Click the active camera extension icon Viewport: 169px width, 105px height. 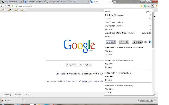click(x=153, y=6)
